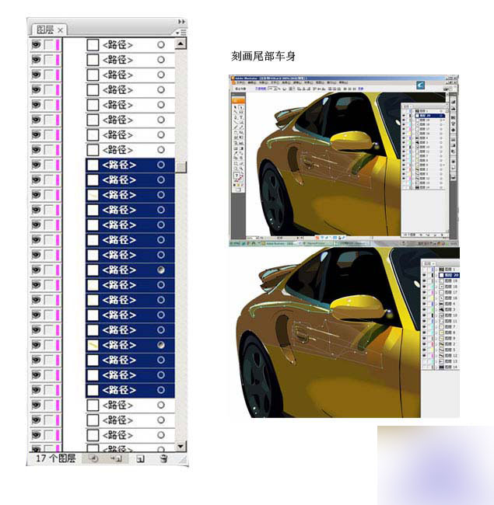The image size is (494, 505).
Task: Click target circle of topmost <路径> row
Action: (x=161, y=45)
